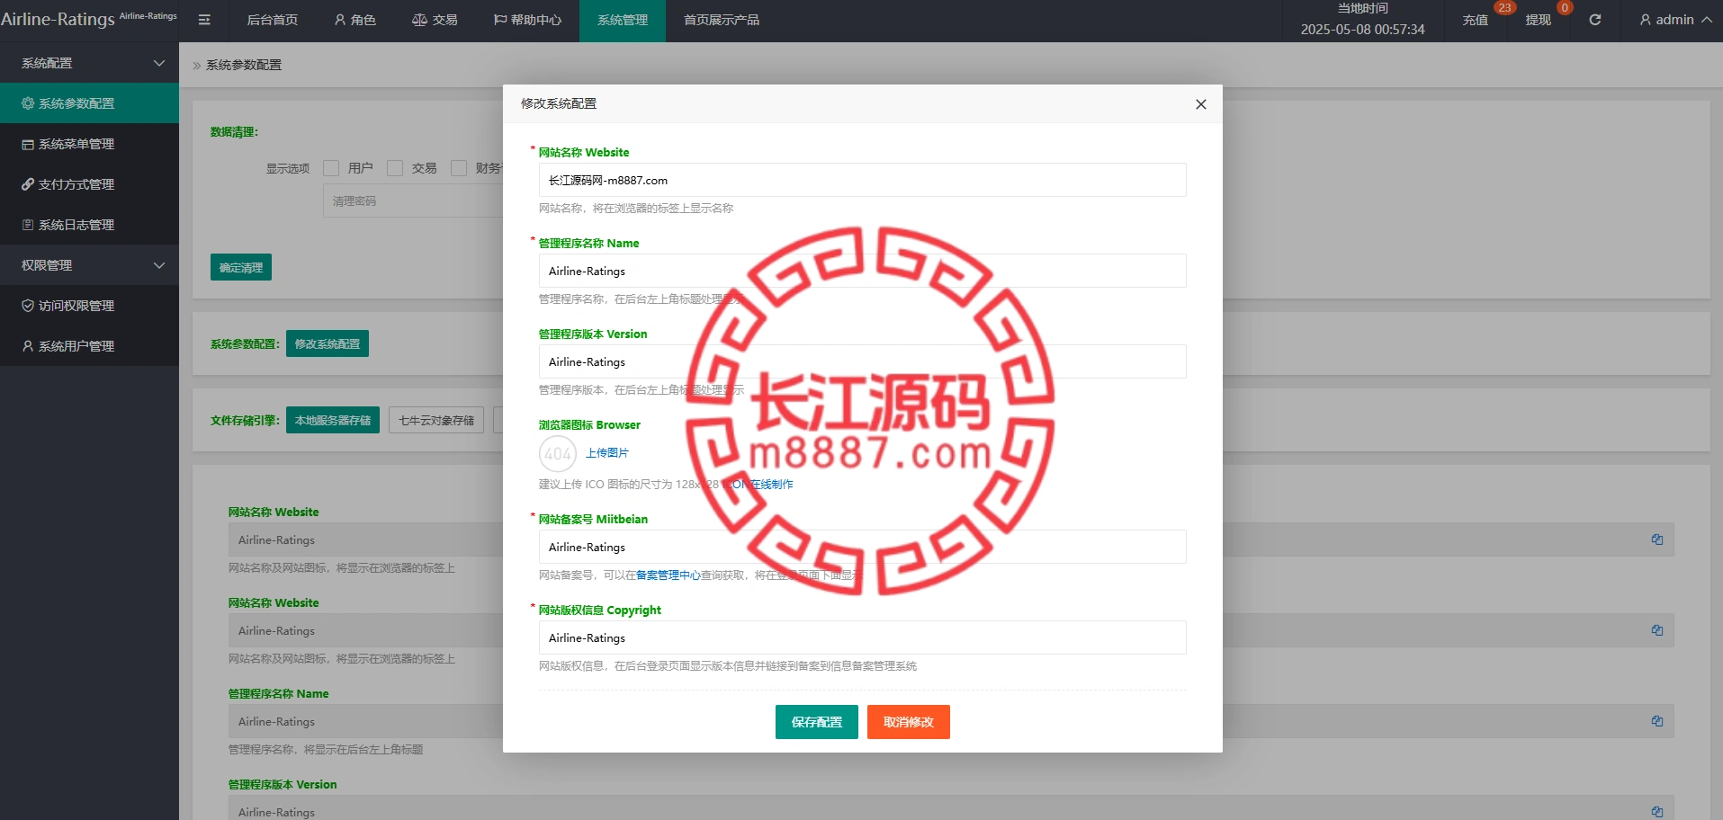Copy the 管理程序名称 Name value icon

pyautogui.click(x=1657, y=721)
